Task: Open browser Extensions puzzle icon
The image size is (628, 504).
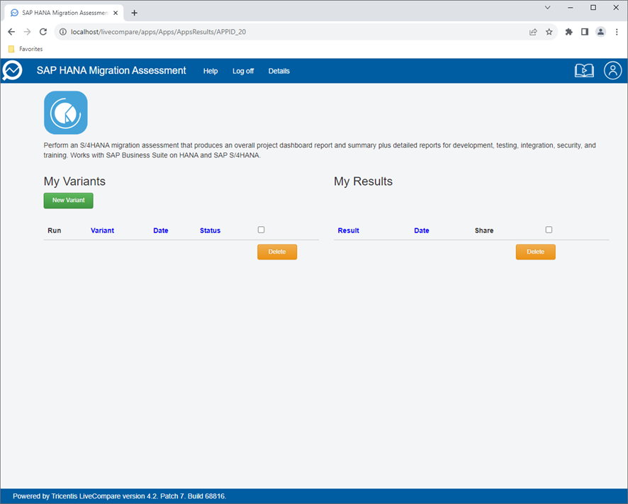Action: 568,32
